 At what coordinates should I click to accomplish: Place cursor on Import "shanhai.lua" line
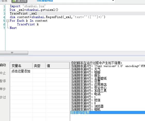point(28,6)
